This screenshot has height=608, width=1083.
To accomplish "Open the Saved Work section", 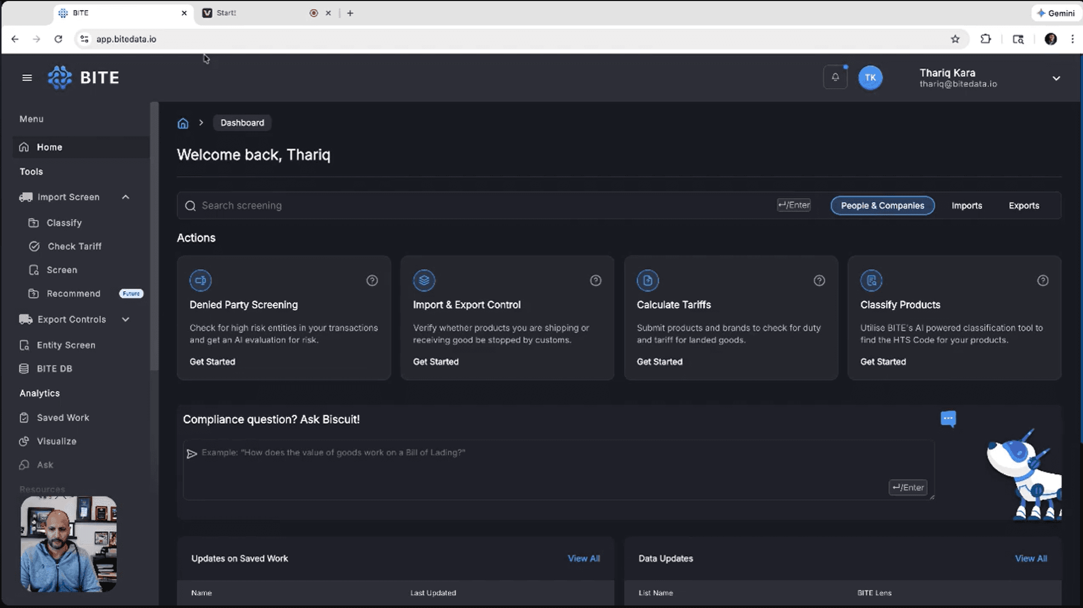I will [62, 417].
